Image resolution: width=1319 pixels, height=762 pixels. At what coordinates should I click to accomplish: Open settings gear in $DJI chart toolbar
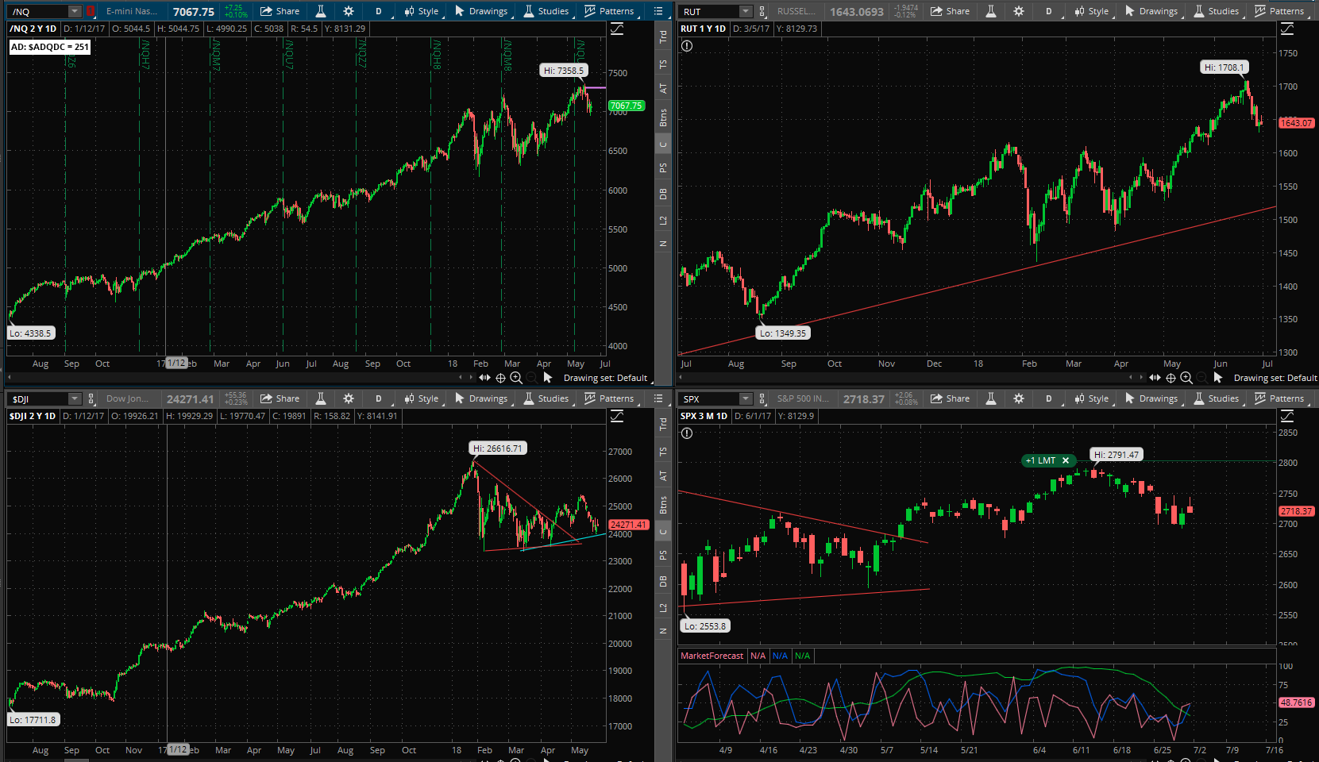tap(349, 398)
